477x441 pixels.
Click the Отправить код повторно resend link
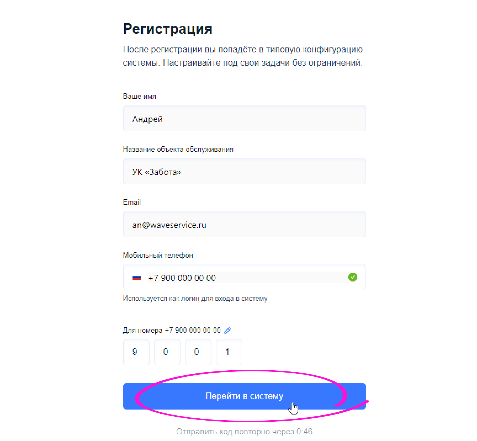click(244, 431)
